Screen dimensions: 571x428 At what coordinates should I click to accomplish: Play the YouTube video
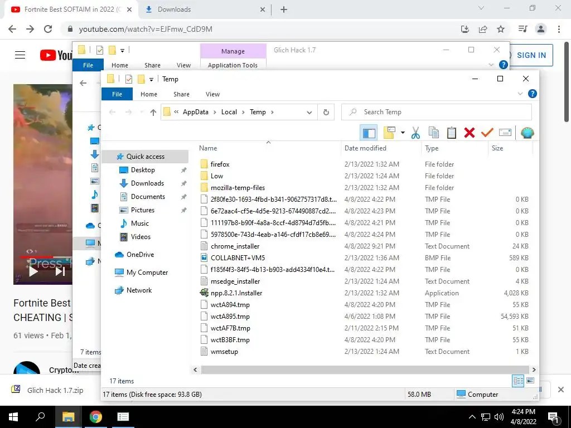[x=33, y=271]
